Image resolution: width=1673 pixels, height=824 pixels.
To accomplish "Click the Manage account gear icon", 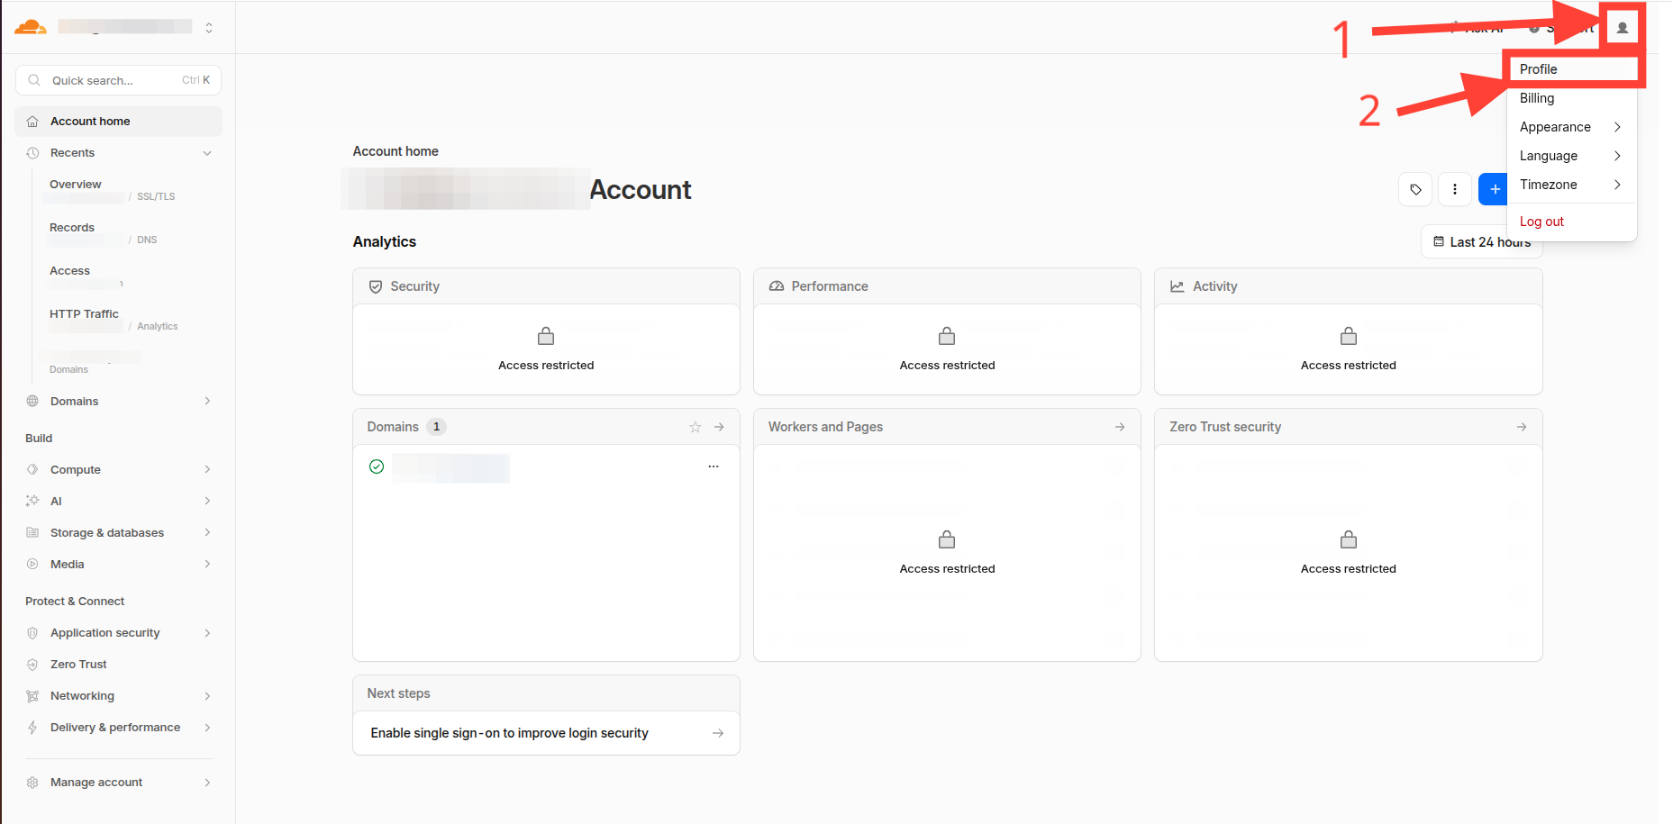I will tap(32, 783).
